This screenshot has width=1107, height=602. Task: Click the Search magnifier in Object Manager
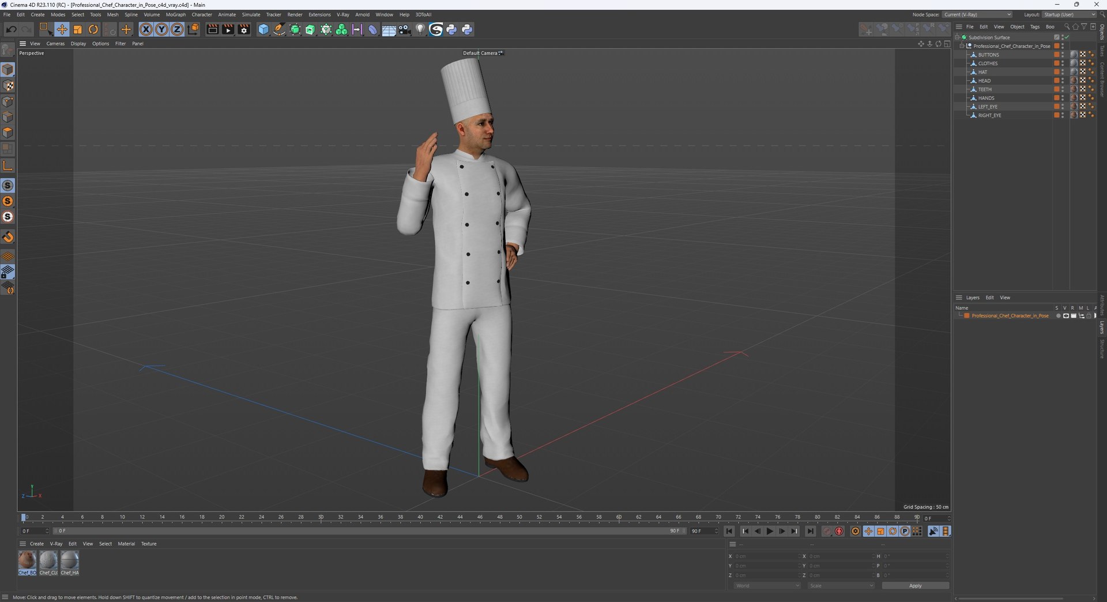pos(1067,27)
